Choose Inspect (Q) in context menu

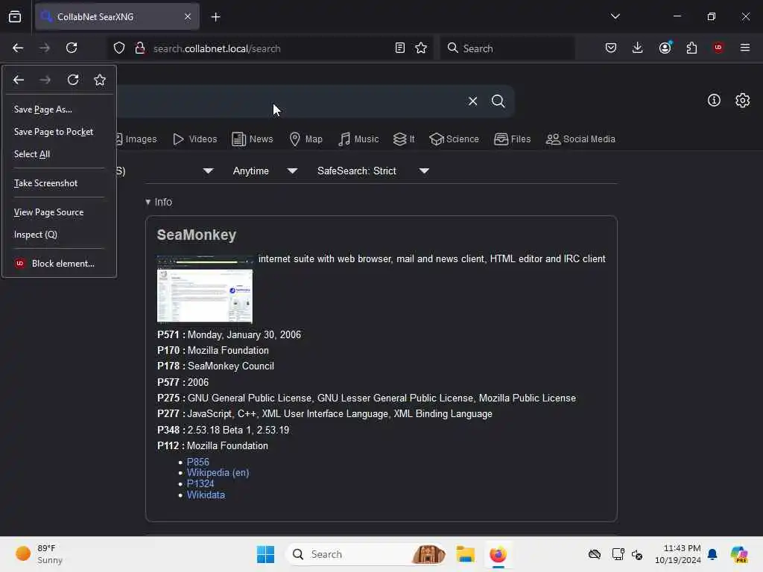(x=59, y=235)
